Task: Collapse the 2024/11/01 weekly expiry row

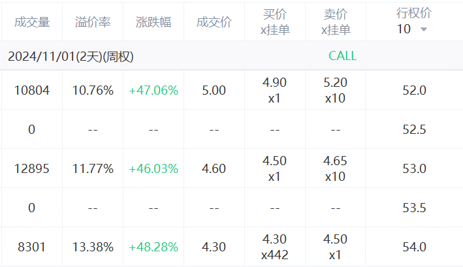Action: point(71,57)
